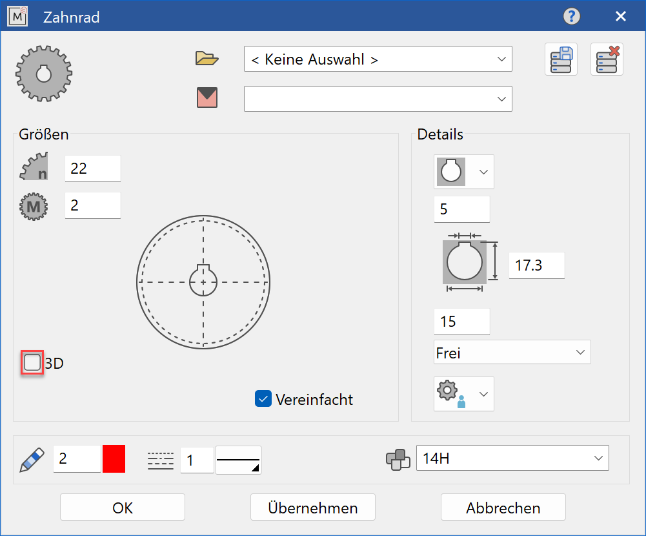Image resolution: width=646 pixels, height=536 pixels.
Task: Click the keyway width field showing 5
Action: pos(462,209)
